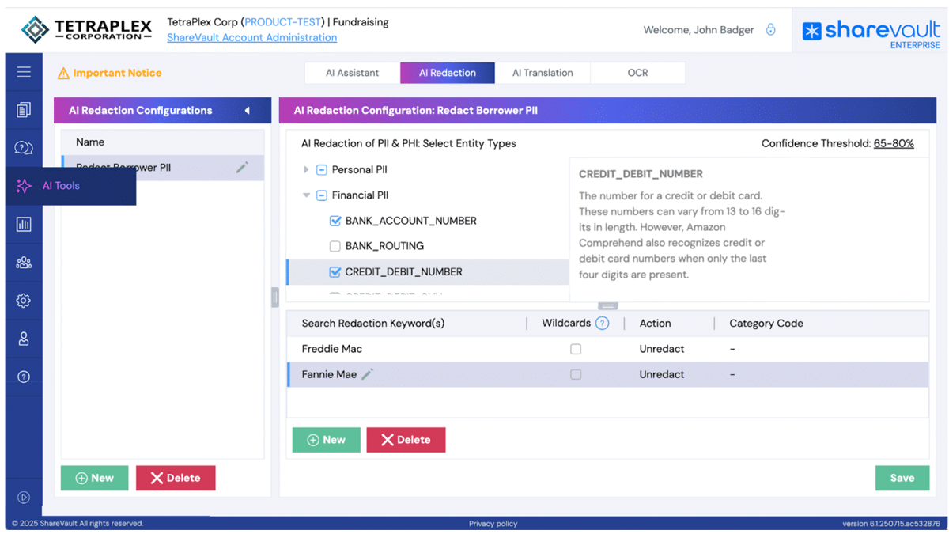949x534 pixels.
Task: Uncheck BANK_ACCOUNT_NUMBER checkbox
Action: [335, 221]
